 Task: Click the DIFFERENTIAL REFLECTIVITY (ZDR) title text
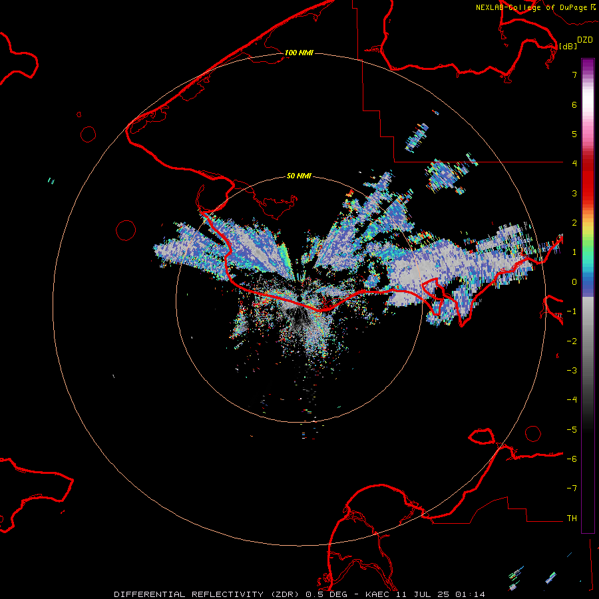[208, 594]
